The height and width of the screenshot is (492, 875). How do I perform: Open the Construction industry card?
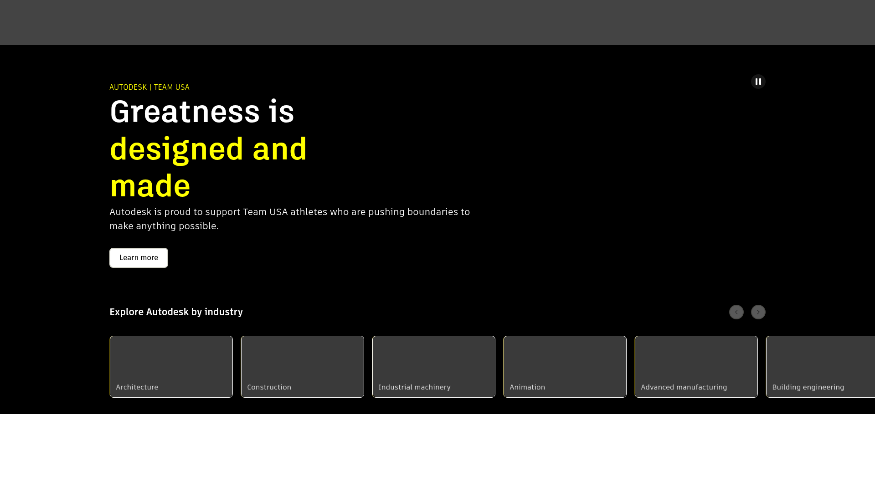pyautogui.click(x=302, y=387)
